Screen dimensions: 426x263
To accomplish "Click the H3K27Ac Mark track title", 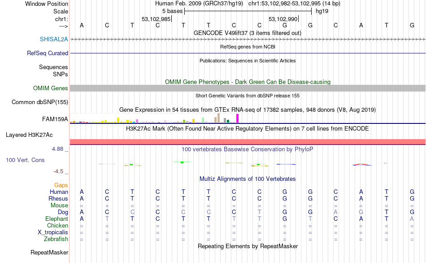I will 248,129.
